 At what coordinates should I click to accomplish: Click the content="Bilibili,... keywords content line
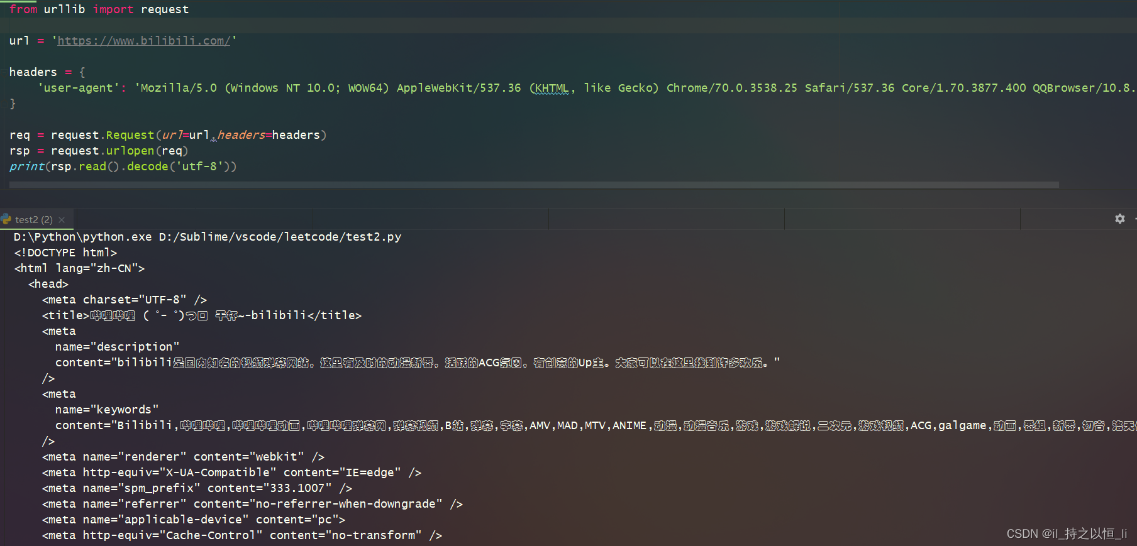click(596, 425)
